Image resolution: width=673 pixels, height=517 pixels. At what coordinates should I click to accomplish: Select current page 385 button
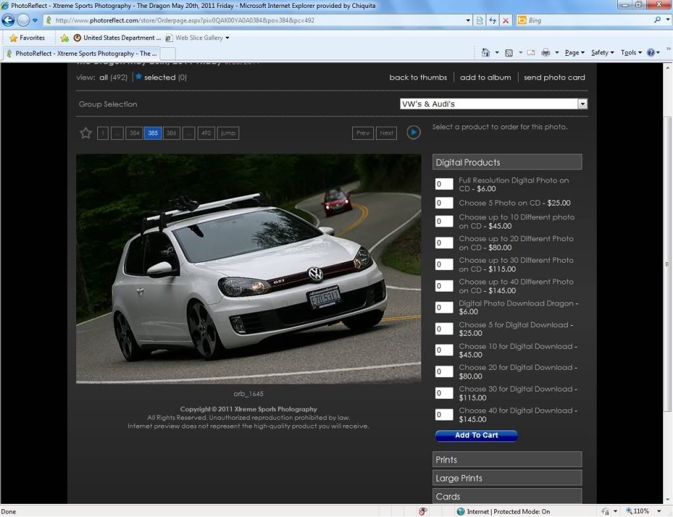(152, 133)
